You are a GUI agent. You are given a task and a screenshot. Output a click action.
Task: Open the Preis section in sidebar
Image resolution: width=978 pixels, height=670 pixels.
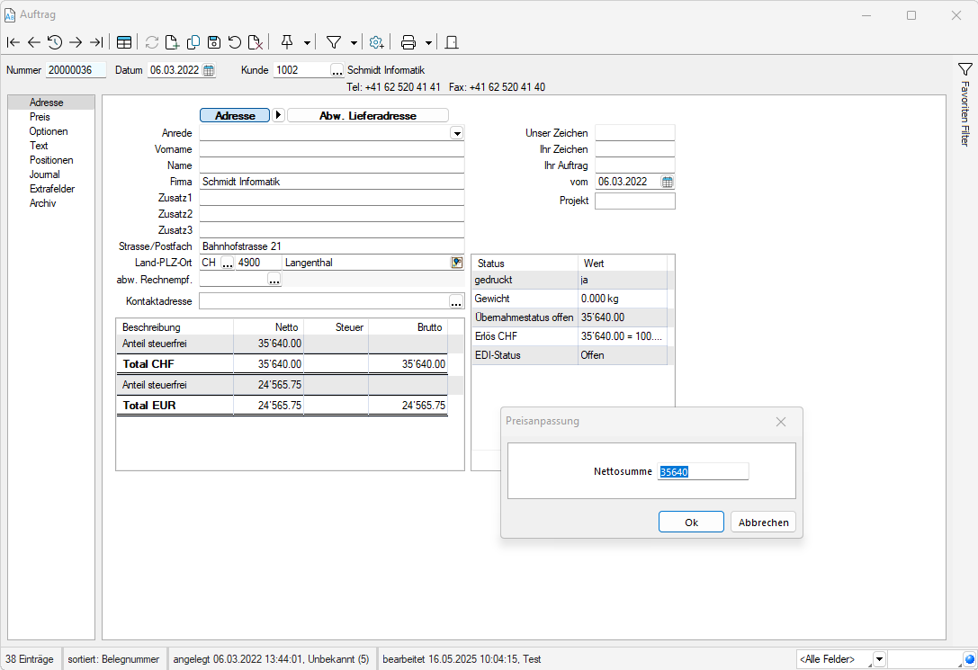(x=40, y=117)
